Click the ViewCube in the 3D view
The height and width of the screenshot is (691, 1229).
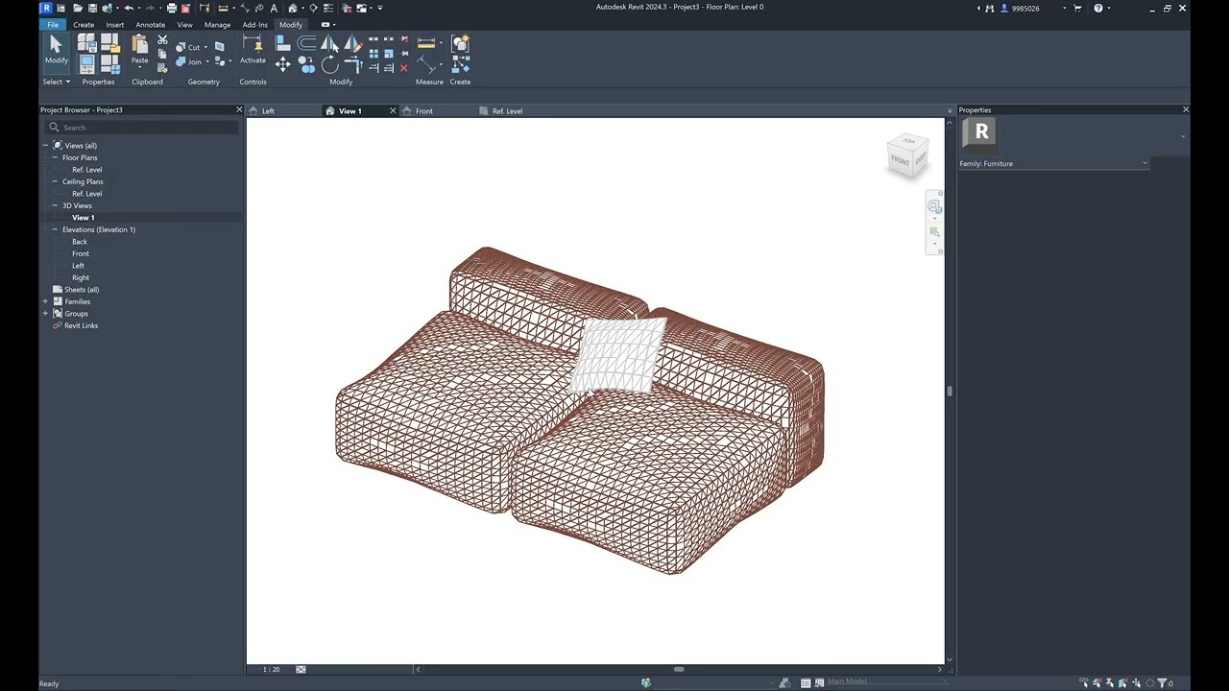tap(907, 155)
